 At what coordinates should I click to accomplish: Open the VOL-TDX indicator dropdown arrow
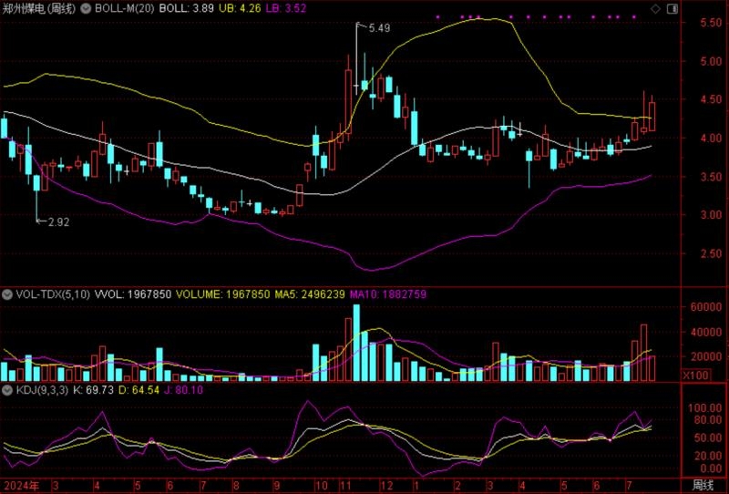[7, 294]
